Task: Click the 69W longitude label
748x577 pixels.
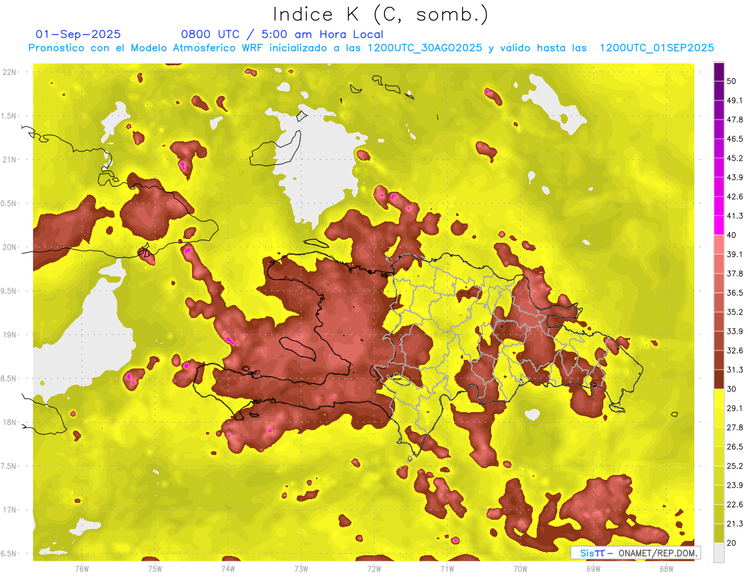Action: (x=593, y=568)
